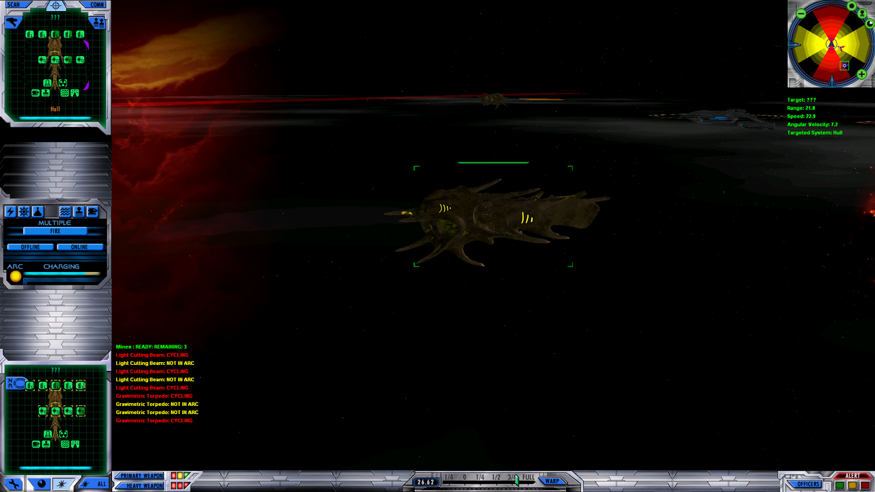Engage the WARP button
The height and width of the screenshot is (492, 875).
pos(552,481)
